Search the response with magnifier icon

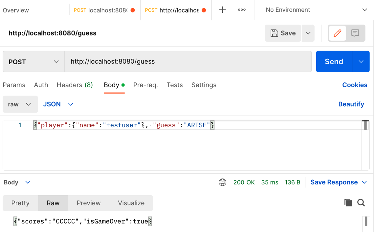click(x=361, y=202)
